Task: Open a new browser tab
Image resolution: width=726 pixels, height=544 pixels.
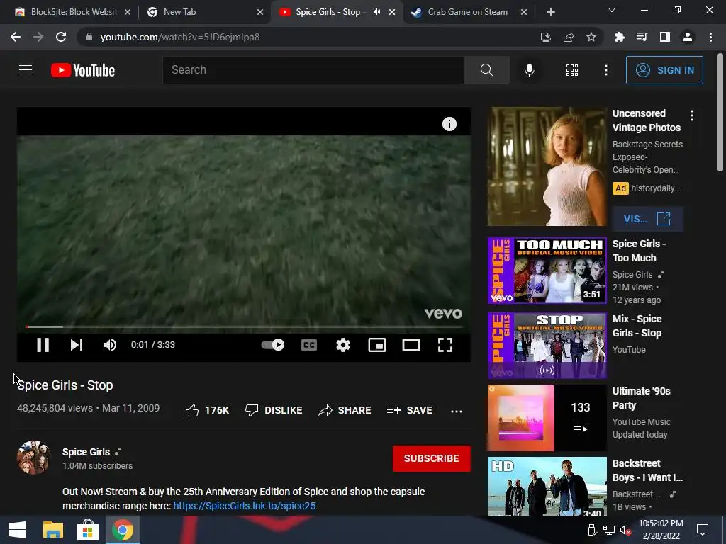Action: point(550,12)
